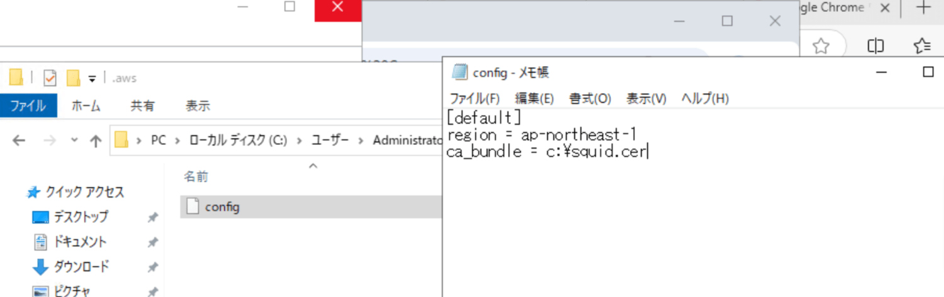Minimize the gray window behind Notepad

679,21
